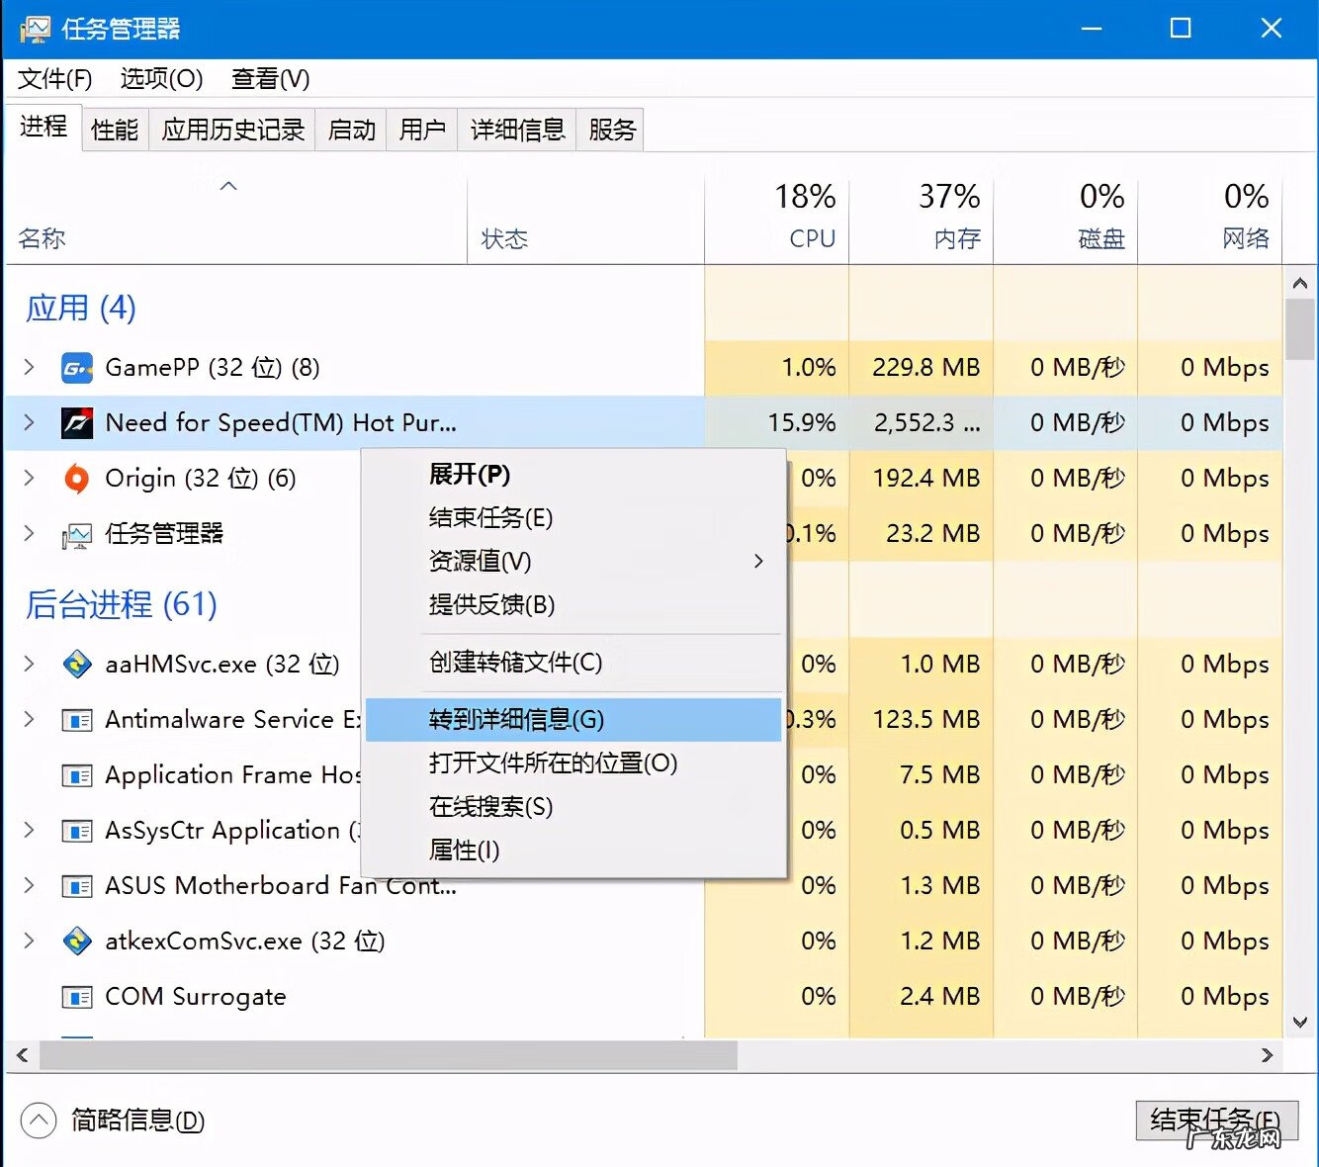Click the 任务管理器 process icon in list
Viewport: 1319px width, 1167px height.
pos(77,535)
